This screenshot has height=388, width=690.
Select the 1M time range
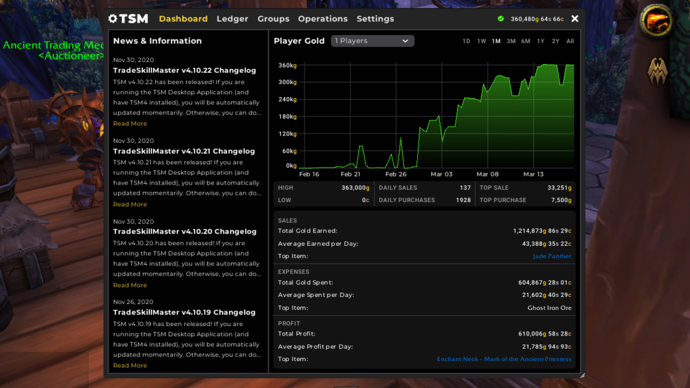pos(496,41)
